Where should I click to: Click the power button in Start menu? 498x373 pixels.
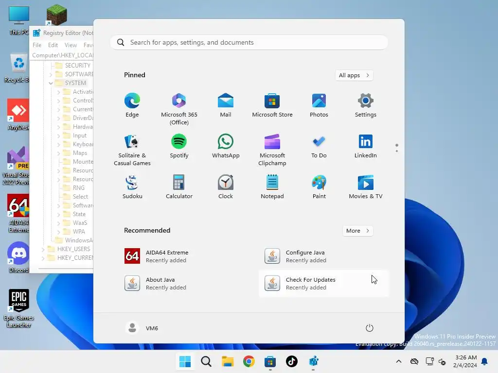point(370,328)
